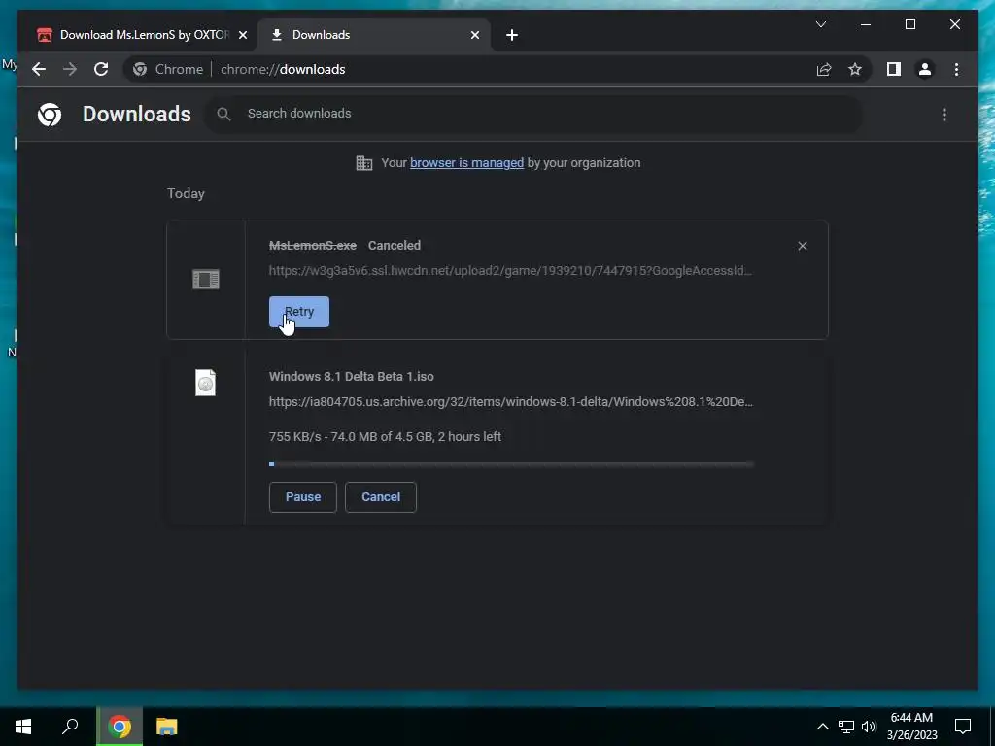Open File Explorer from taskbar
This screenshot has width=995, height=746.
(167, 727)
